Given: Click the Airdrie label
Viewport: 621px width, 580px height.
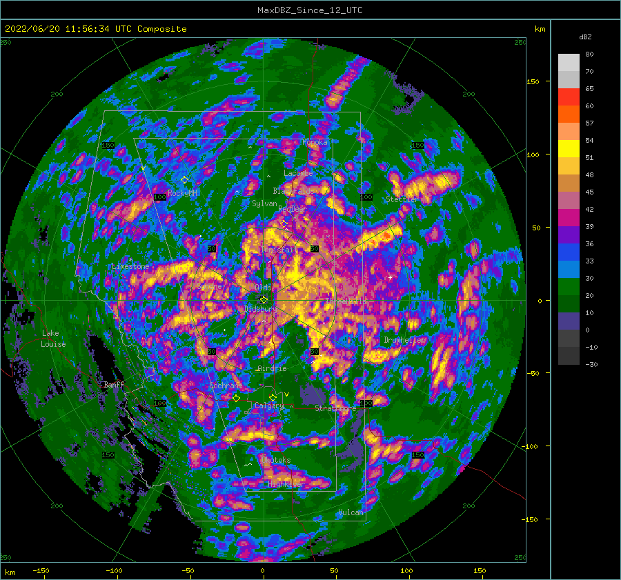Looking at the screenshot, I should click(272, 368).
